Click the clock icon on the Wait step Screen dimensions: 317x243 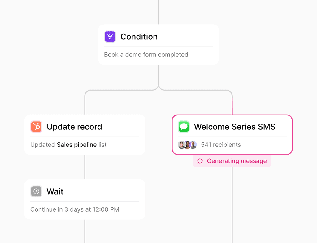coord(36,191)
